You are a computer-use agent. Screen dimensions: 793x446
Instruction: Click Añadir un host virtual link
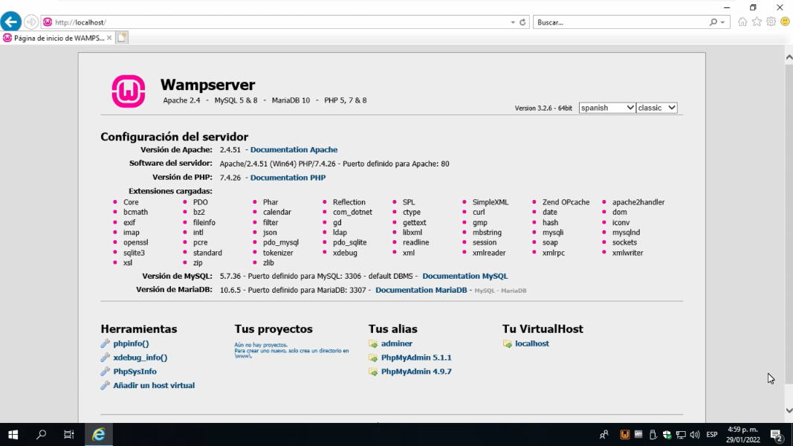click(x=154, y=385)
